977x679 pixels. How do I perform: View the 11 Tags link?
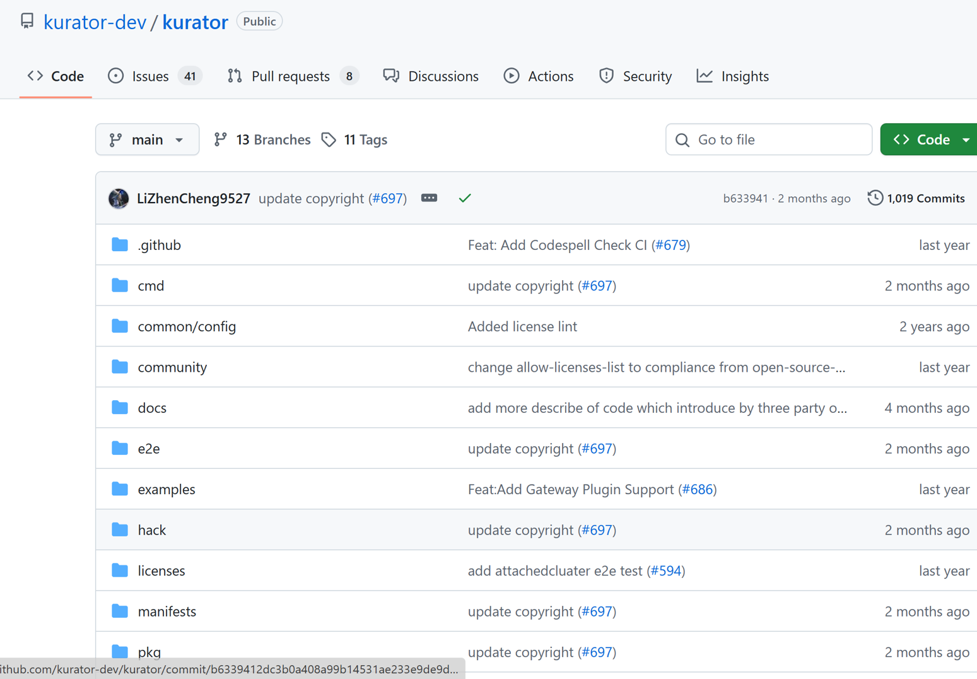click(x=354, y=139)
